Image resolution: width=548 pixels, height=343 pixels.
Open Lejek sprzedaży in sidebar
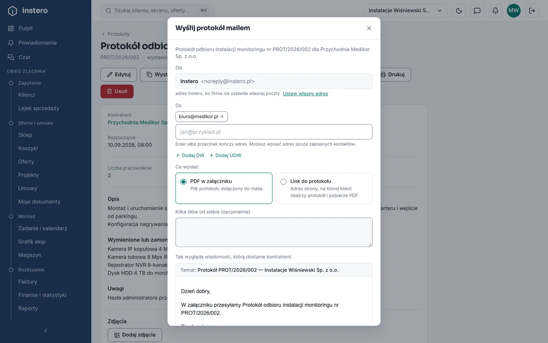[39, 108]
